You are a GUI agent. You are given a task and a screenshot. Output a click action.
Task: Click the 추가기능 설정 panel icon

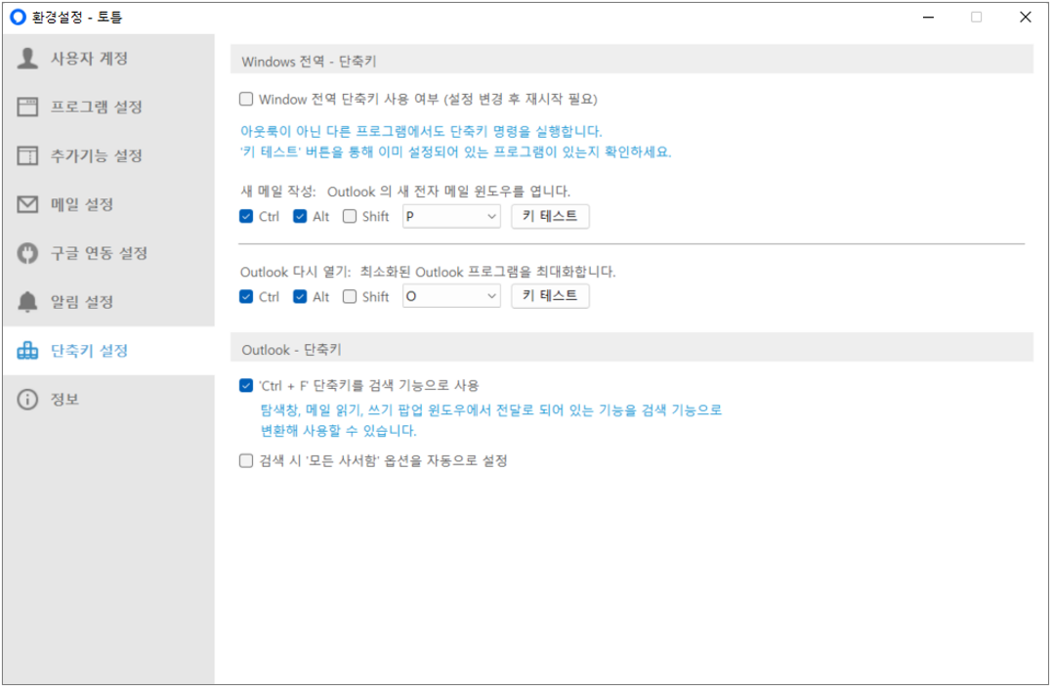click(27, 155)
